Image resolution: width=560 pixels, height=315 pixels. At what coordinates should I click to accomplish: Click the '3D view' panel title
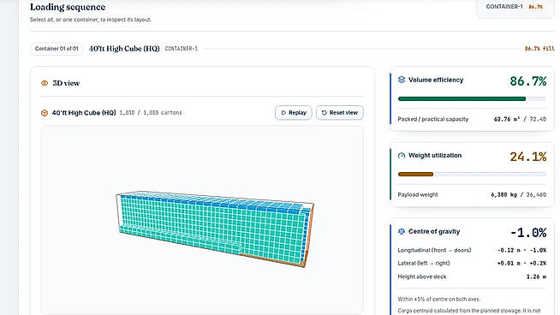(66, 83)
